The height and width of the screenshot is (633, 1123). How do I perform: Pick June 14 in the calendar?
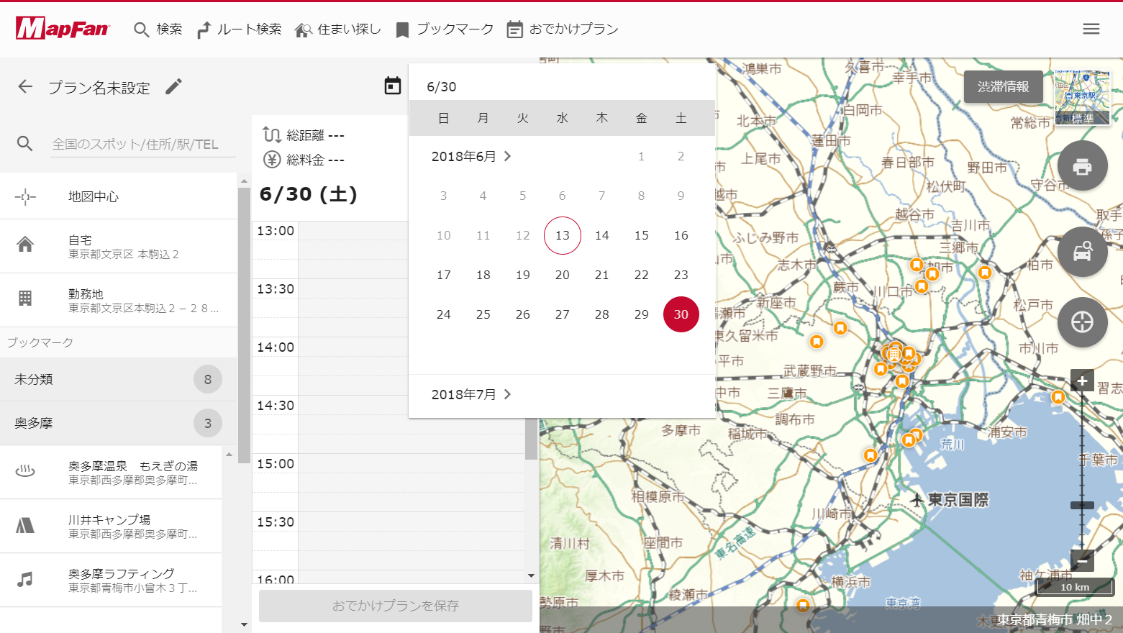(602, 235)
